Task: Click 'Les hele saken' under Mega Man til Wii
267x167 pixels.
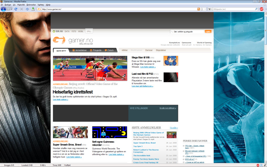Action: [148, 67]
